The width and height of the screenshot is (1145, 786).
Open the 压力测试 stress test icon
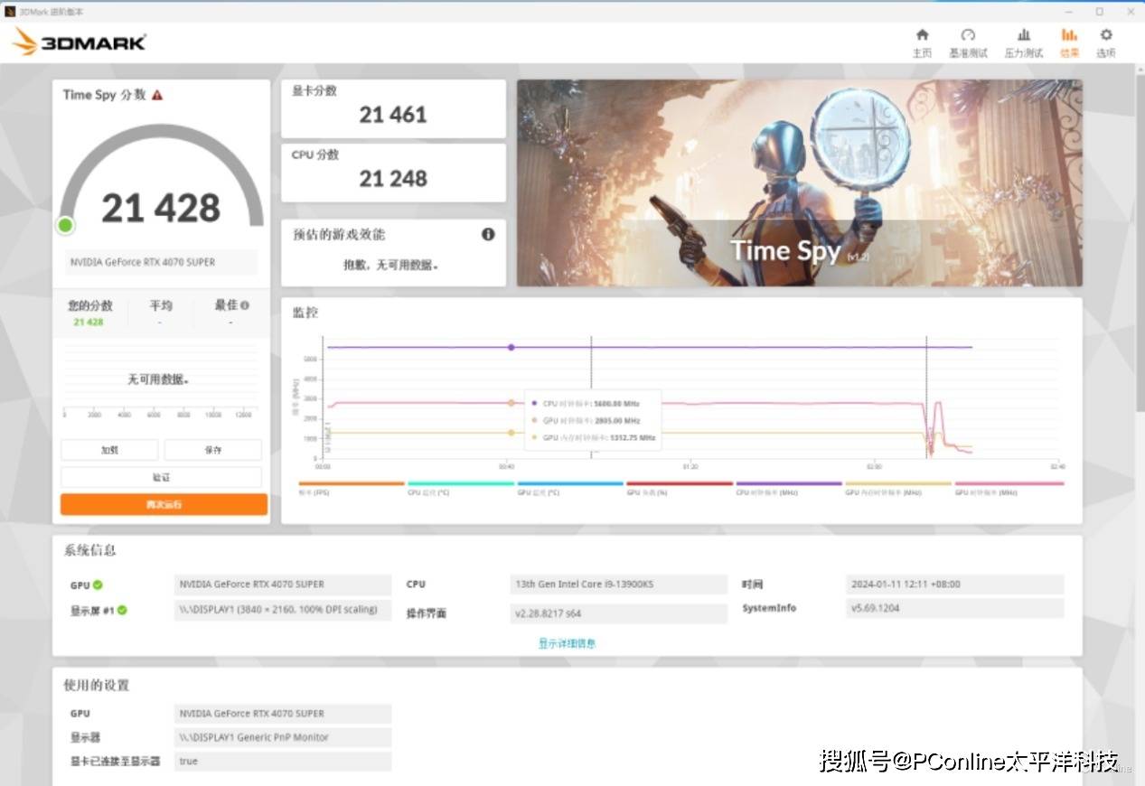1023,42
